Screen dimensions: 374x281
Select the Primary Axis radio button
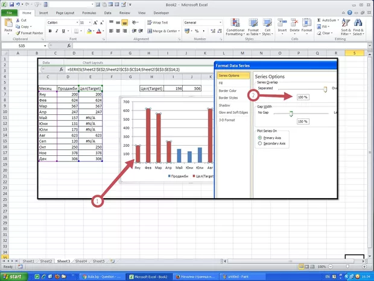coord(260,138)
